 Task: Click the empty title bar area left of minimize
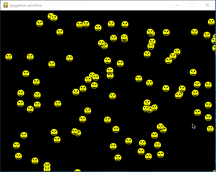tap(134, 5)
